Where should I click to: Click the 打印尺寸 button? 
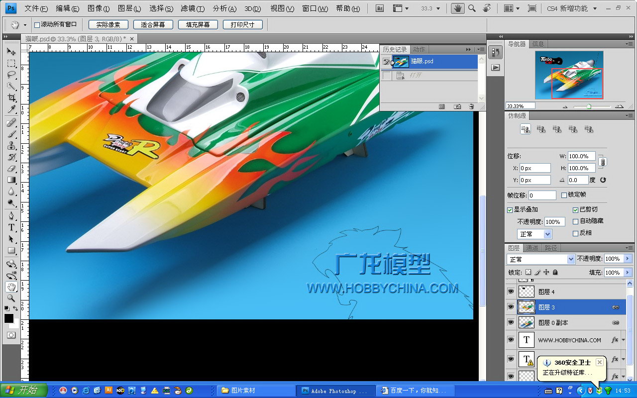[242, 24]
